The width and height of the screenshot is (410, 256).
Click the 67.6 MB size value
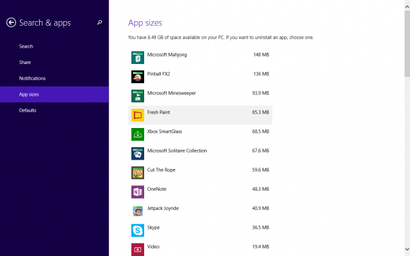(261, 150)
